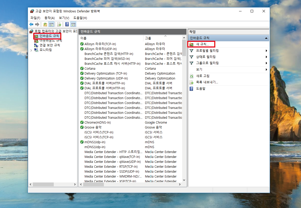Open the 보기(V) menu
301x208 pixels.
[64, 18]
